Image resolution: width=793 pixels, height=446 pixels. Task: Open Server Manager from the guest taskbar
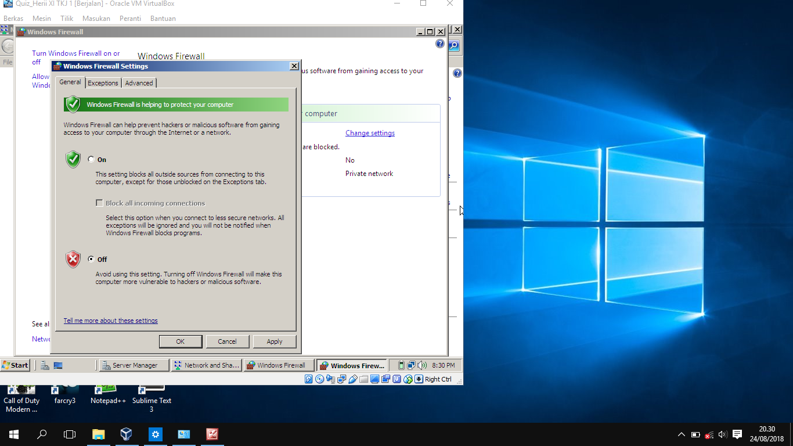132,365
